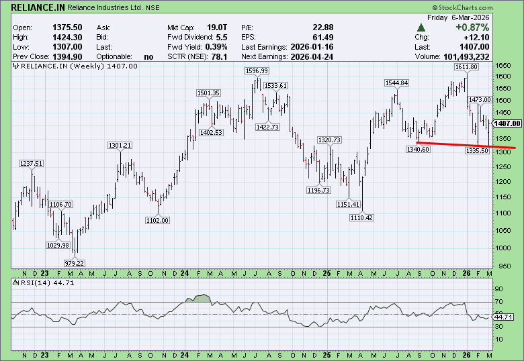Click the 1237.51 price label
The width and height of the screenshot is (524, 361).
[32, 164]
